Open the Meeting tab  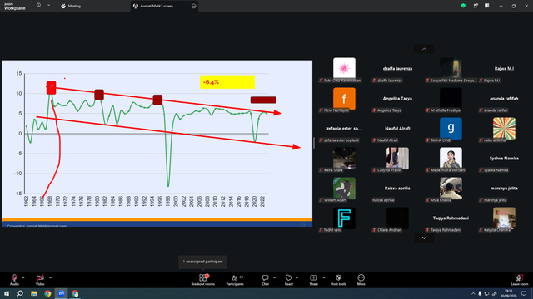coord(71,6)
